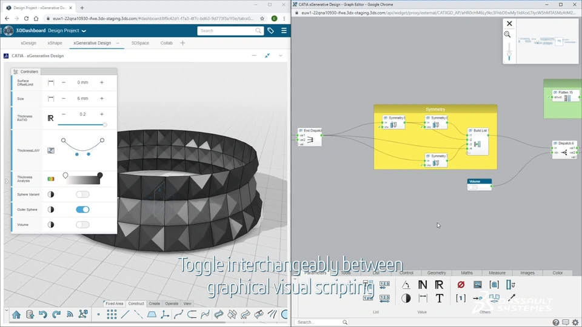Select the solid Line tool

tap(125, 315)
